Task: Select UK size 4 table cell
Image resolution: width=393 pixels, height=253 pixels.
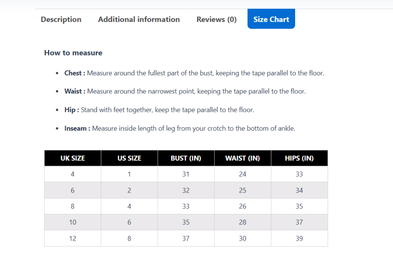Action: click(72, 174)
